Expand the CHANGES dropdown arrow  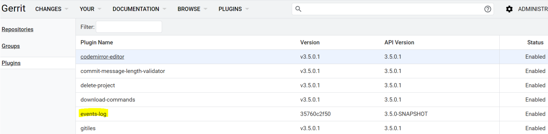[66, 9]
